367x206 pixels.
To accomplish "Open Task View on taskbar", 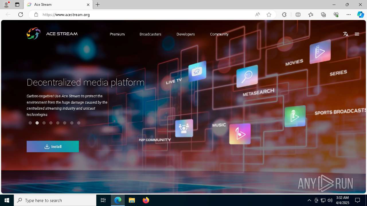I will (103, 200).
